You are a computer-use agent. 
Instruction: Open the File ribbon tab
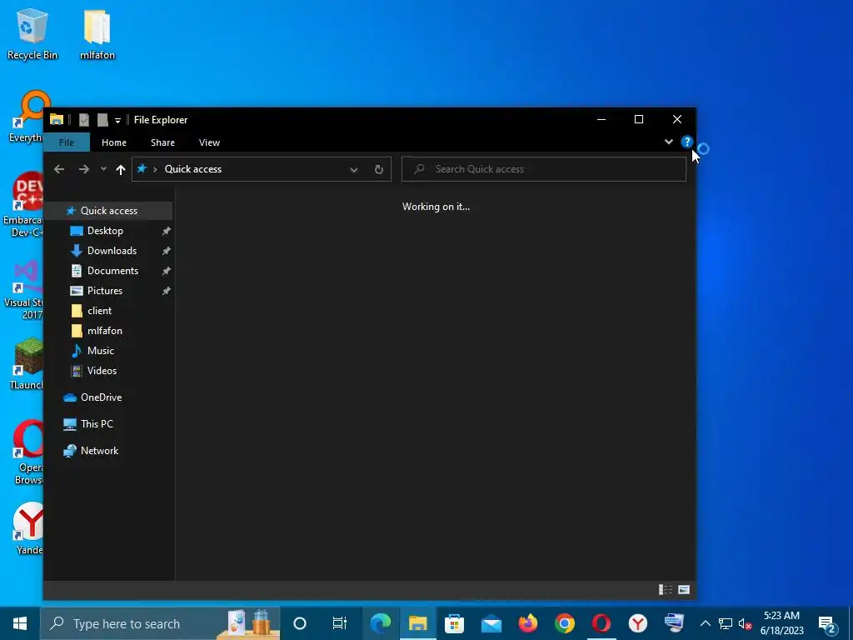point(67,142)
